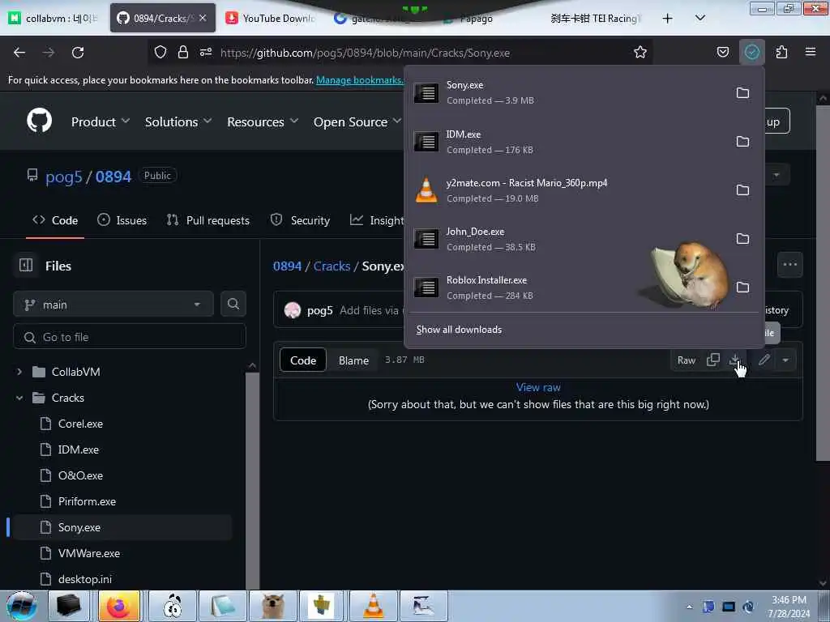The height and width of the screenshot is (622, 830).
Task: Open the edit options dropdown arrow
Action: point(785,360)
